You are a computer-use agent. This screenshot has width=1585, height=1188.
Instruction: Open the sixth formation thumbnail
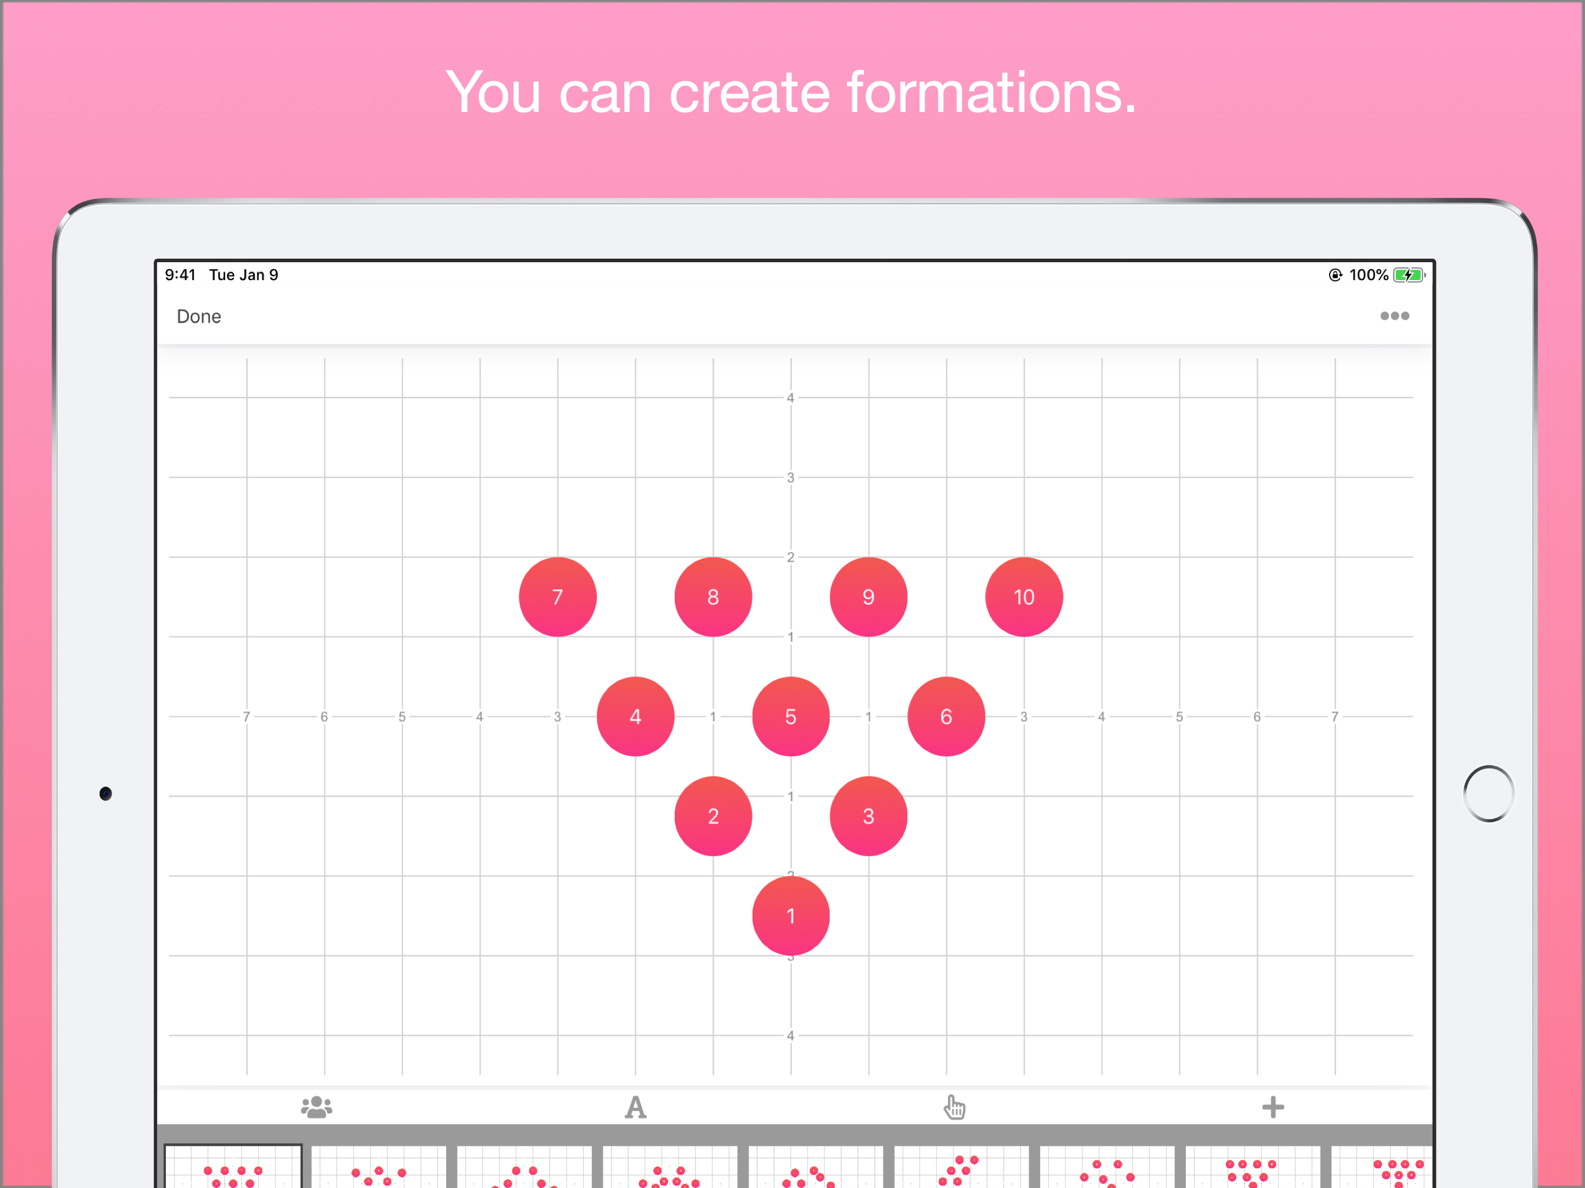click(x=961, y=1167)
